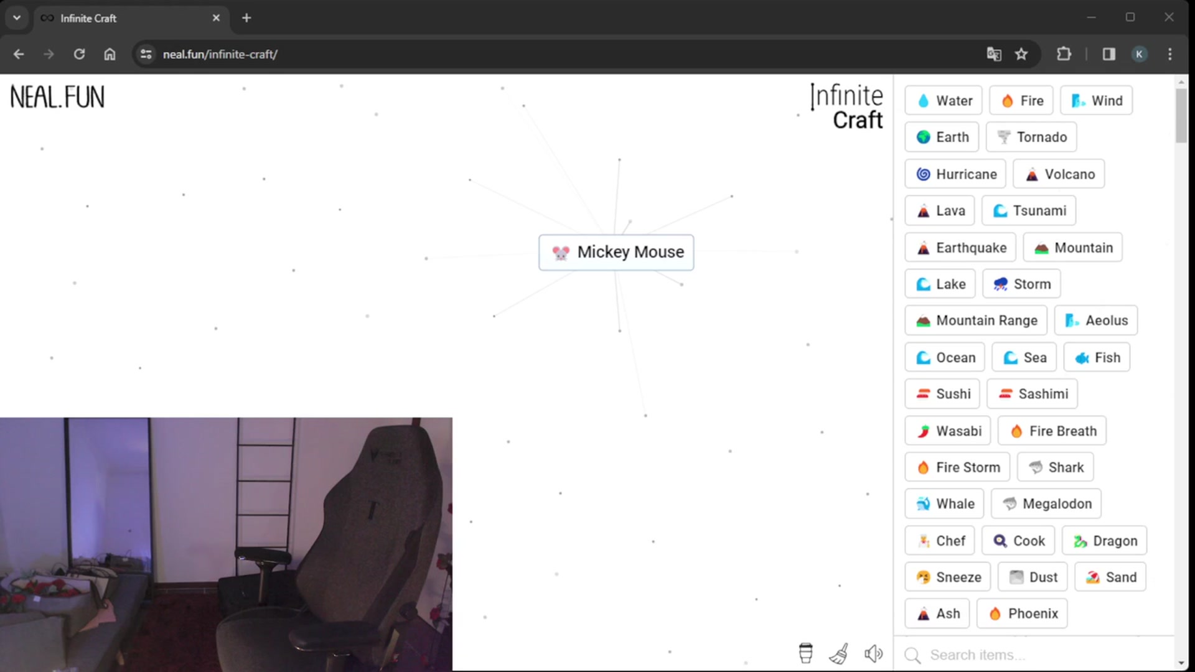
Task: Click the Hurricane item
Action: click(x=955, y=174)
